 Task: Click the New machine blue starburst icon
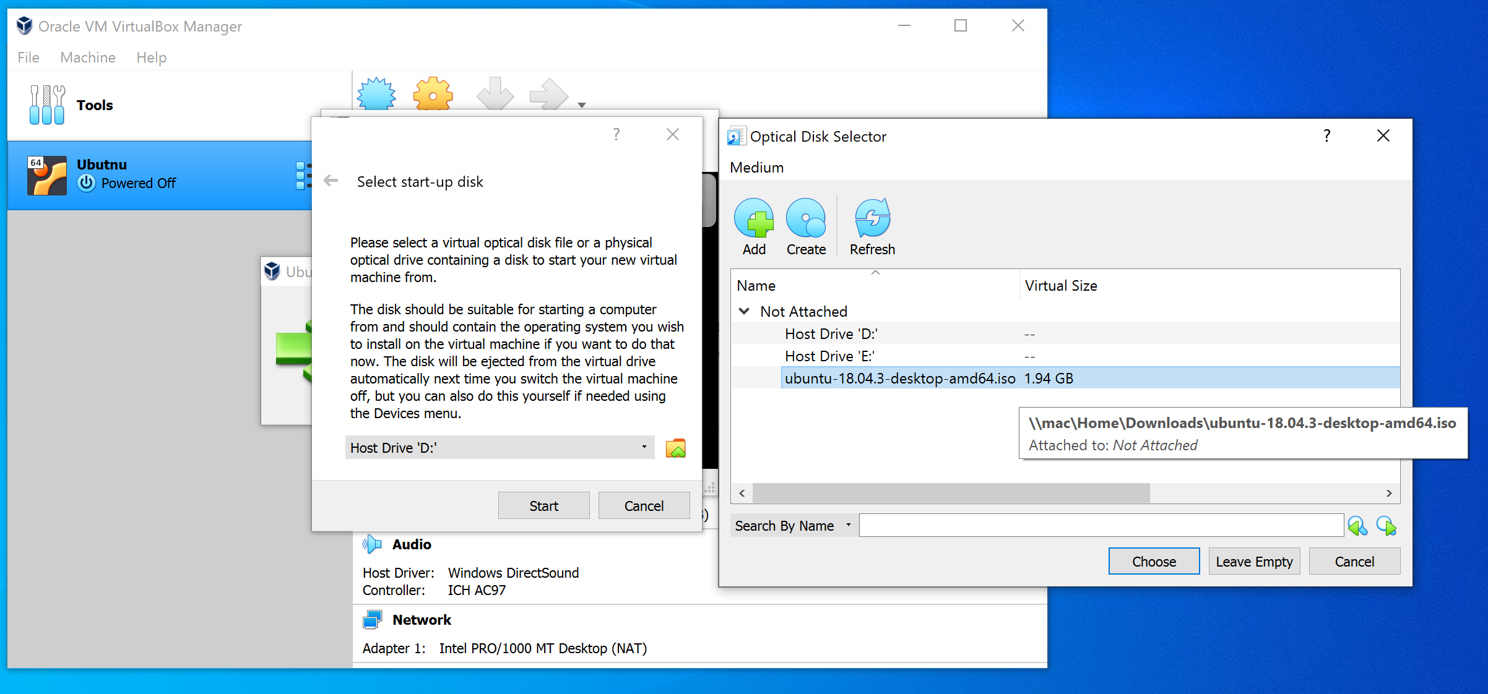click(x=376, y=94)
